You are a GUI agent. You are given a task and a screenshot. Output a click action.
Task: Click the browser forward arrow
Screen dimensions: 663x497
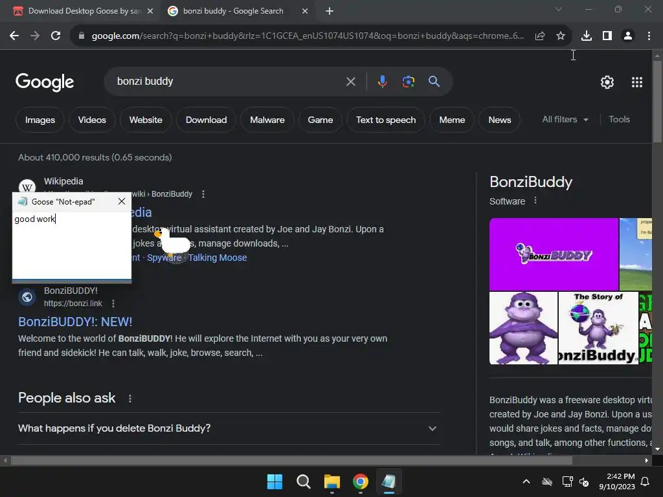pyautogui.click(x=35, y=36)
